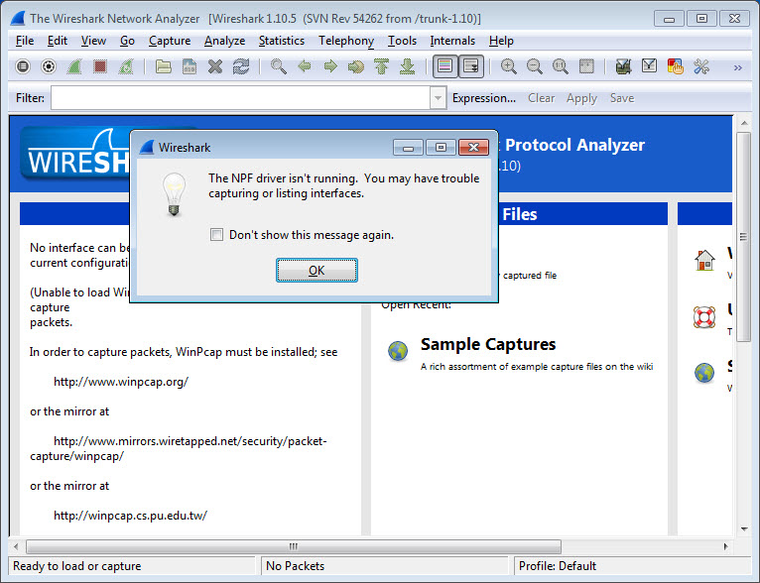Save this capture file icon
This screenshot has width=760, height=583.
(x=190, y=66)
